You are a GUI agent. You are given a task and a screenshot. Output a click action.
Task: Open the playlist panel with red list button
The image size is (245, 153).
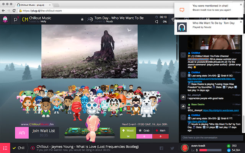point(5,148)
